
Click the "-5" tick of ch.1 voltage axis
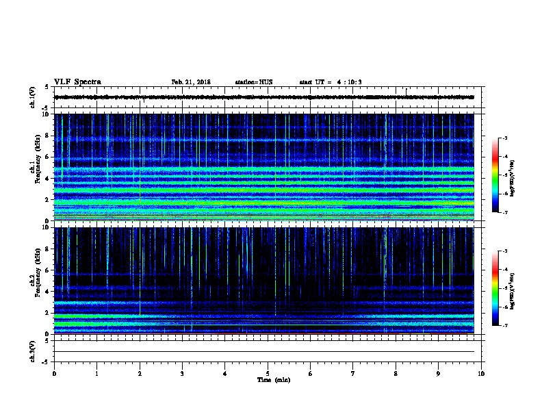[47, 108]
